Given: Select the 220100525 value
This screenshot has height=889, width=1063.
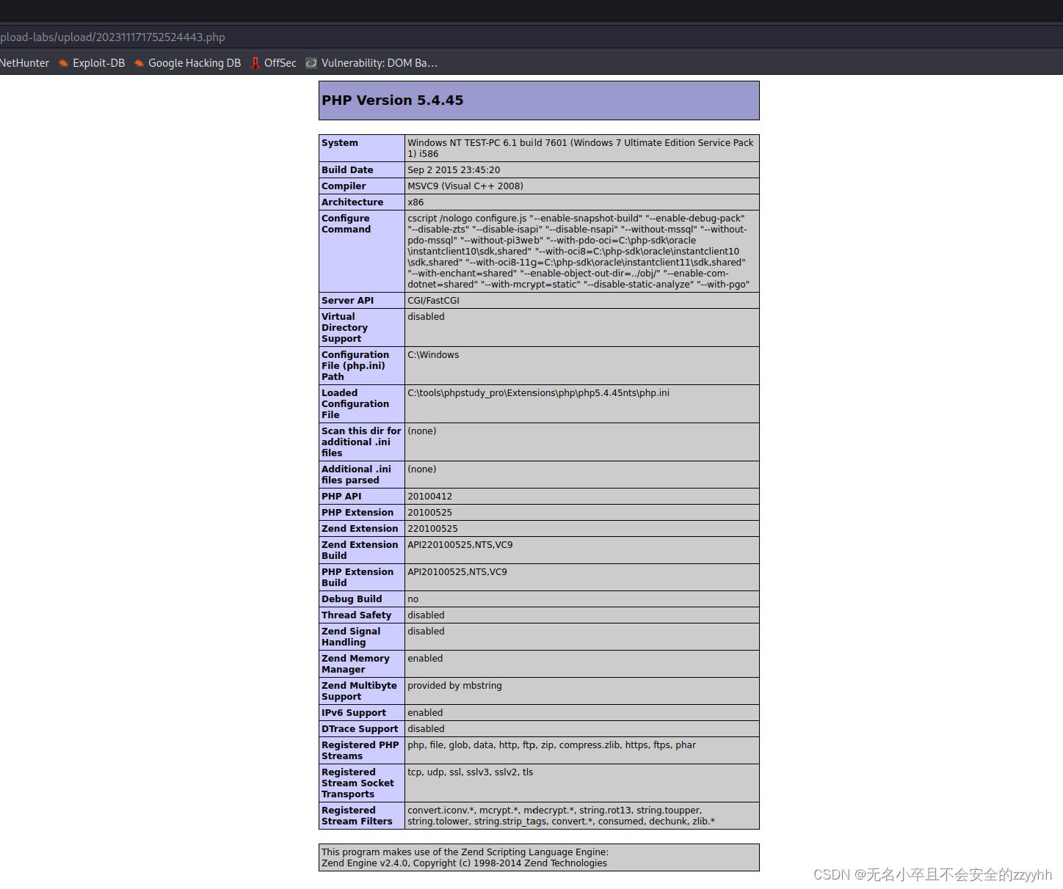Looking at the screenshot, I should pos(433,529).
